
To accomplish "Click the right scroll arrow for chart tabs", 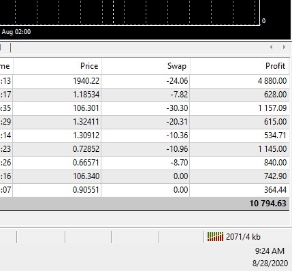I will point(284,47).
